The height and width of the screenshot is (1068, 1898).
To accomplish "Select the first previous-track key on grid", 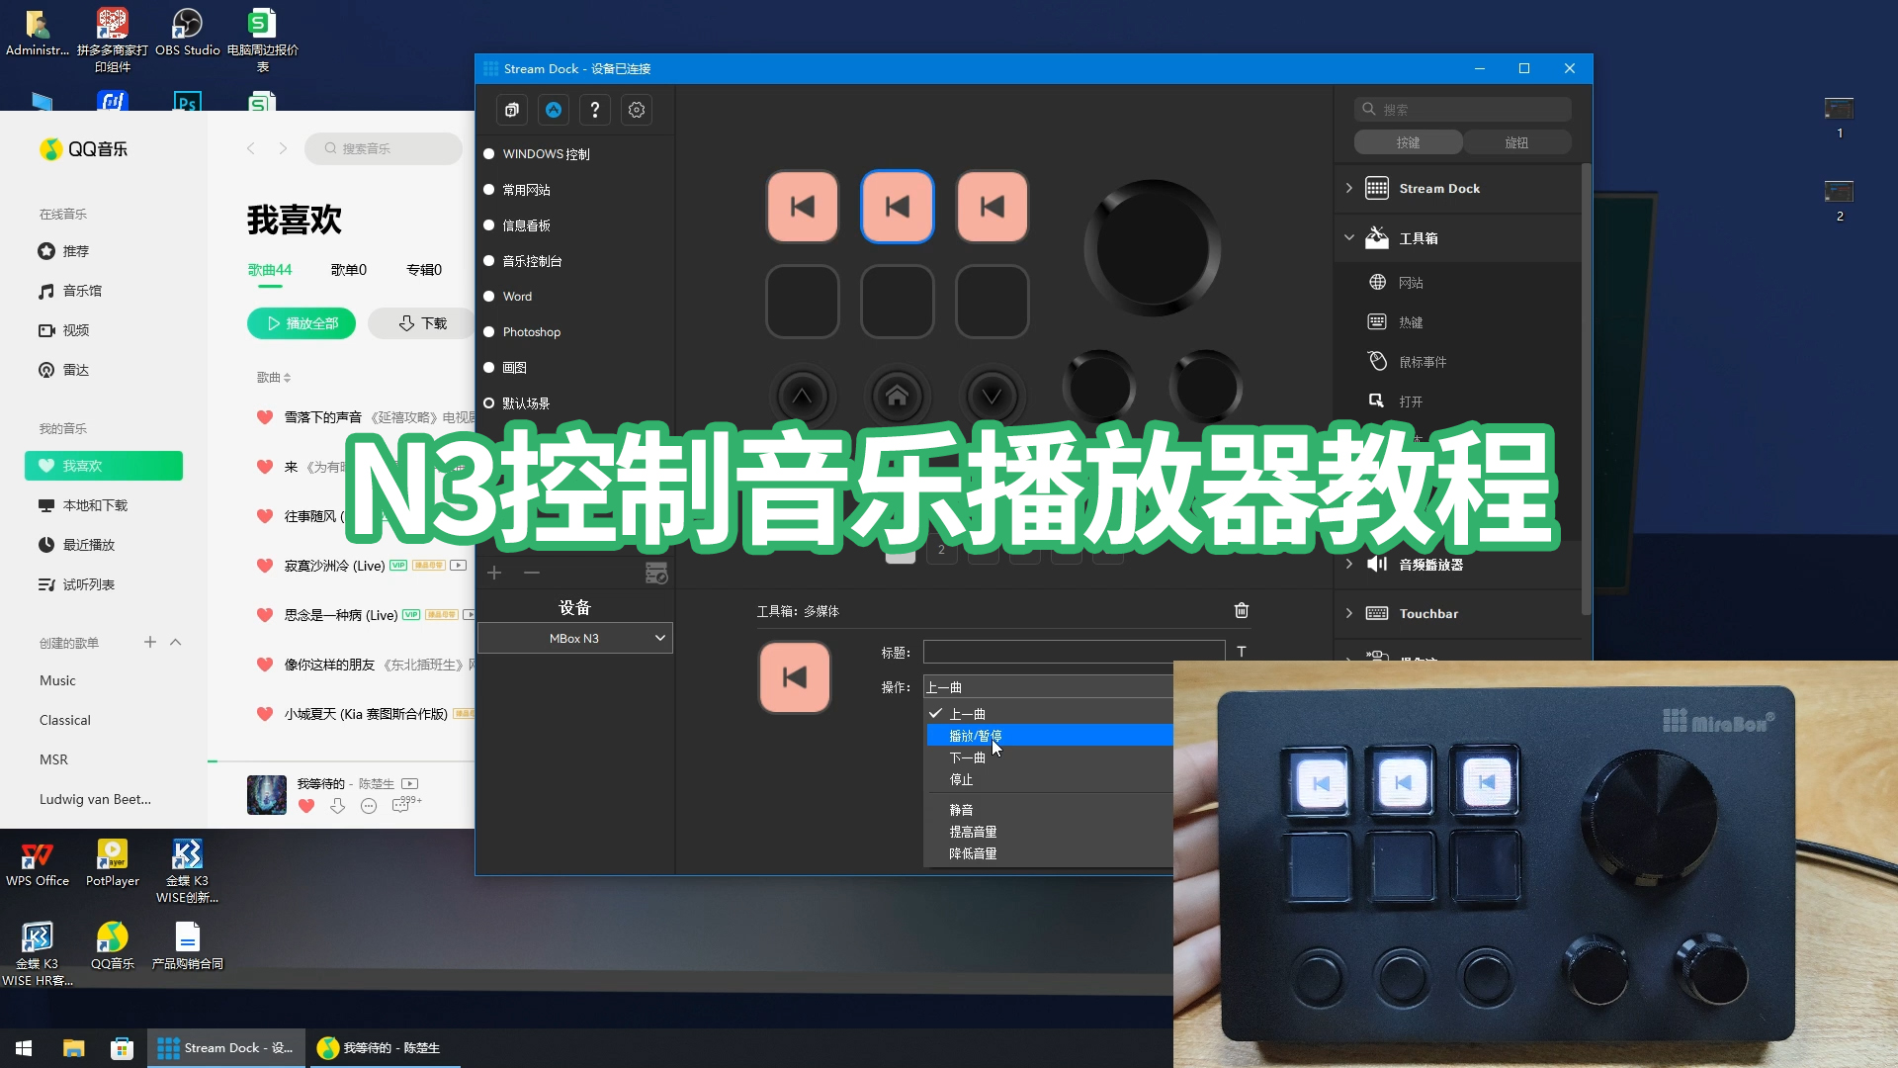I will pyautogui.click(x=802, y=207).
